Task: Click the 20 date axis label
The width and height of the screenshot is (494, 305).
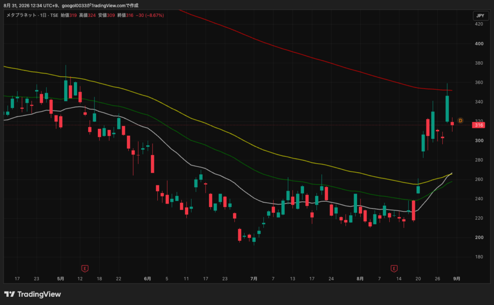Action: point(418,278)
